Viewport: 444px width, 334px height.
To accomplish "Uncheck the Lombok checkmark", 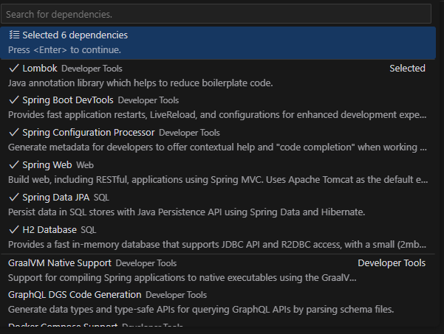I will 14,68.
